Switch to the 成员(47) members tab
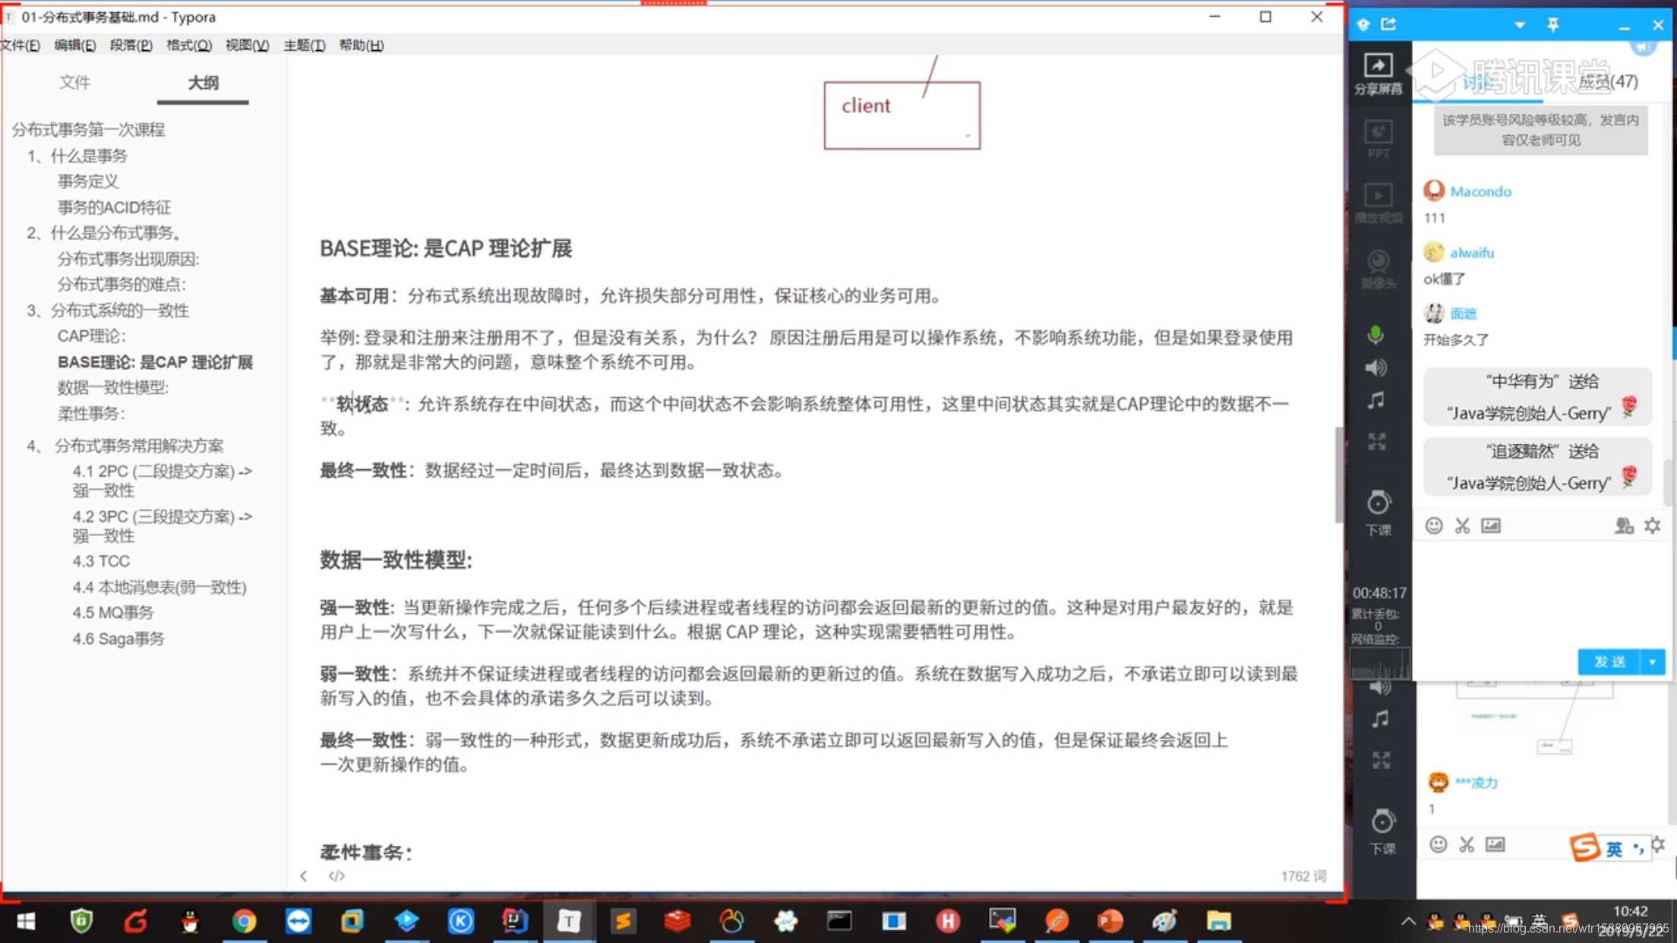Image resolution: width=1677 pixels, height=943 pixels. pos(1608,82)
